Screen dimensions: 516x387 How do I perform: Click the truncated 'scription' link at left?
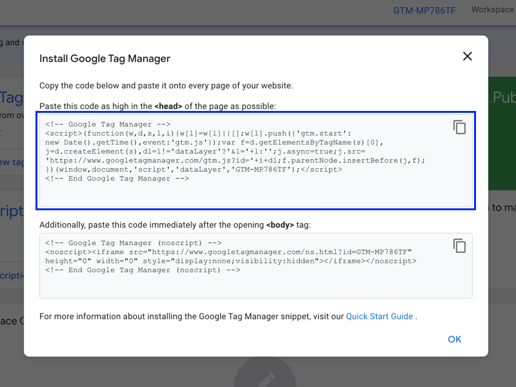pyautogui.click(x=12, y=274)
